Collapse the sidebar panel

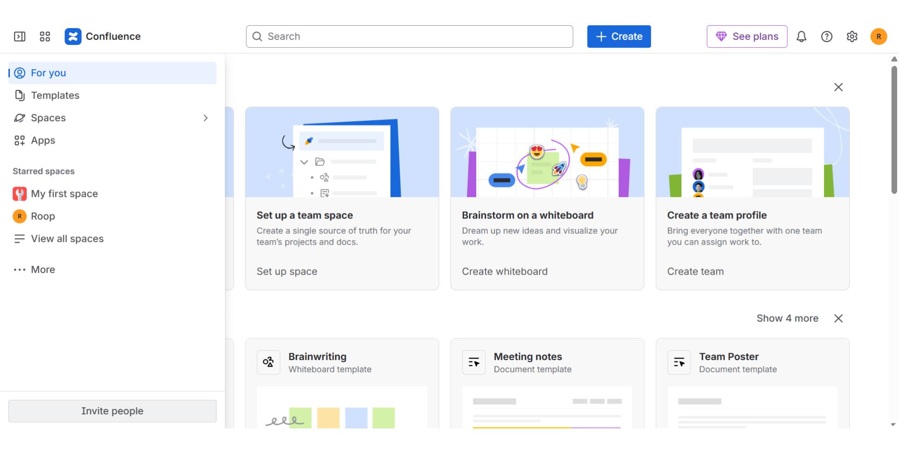click(19, 36)
